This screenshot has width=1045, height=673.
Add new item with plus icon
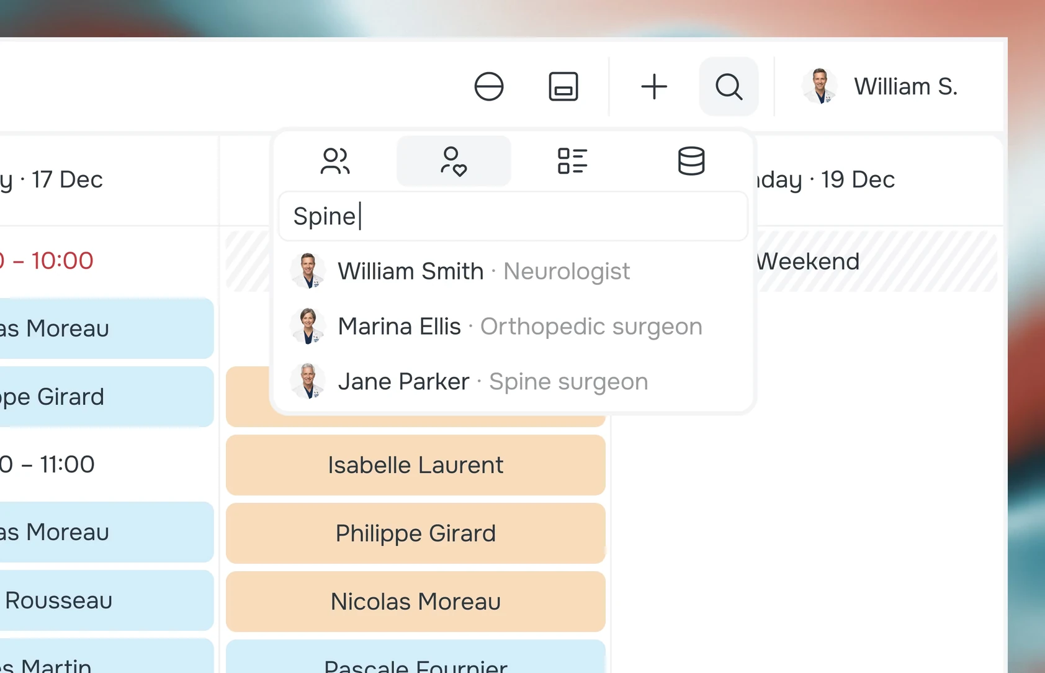pyautogui.click(x=654, y=86)
